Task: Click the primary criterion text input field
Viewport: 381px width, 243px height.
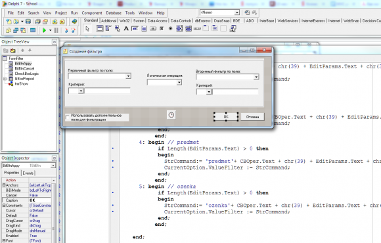Action: point(107,91)
